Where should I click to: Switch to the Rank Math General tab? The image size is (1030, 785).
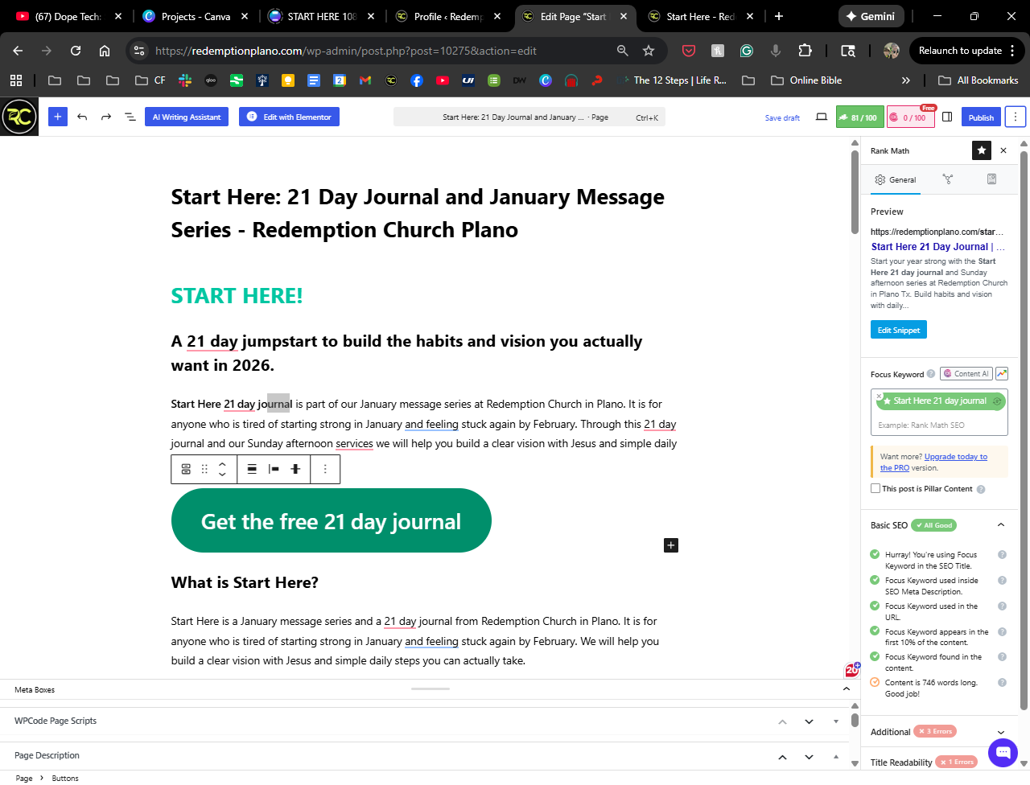pos(896,180)
